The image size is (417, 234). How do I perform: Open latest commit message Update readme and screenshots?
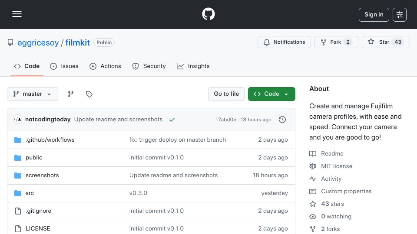(x=118, y=120)
